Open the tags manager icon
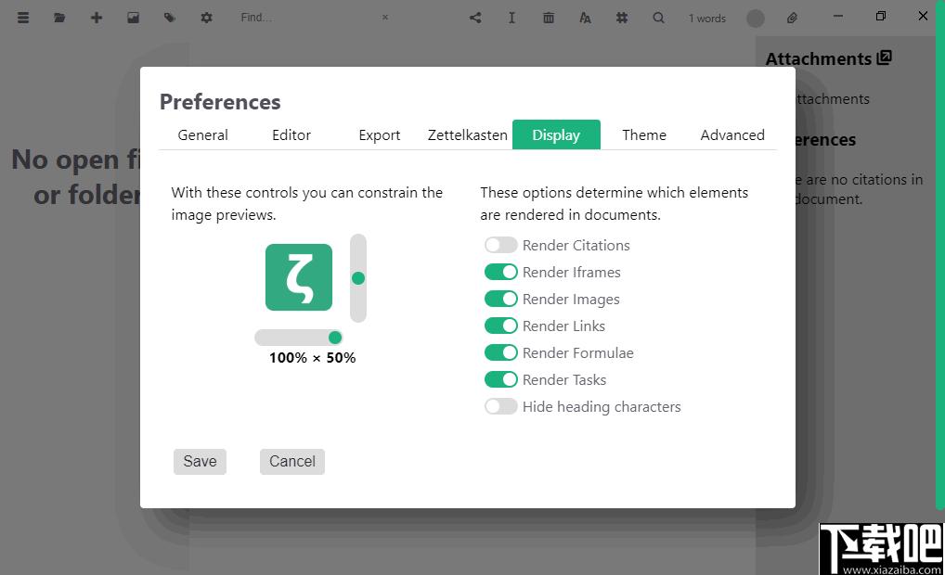 169,18
